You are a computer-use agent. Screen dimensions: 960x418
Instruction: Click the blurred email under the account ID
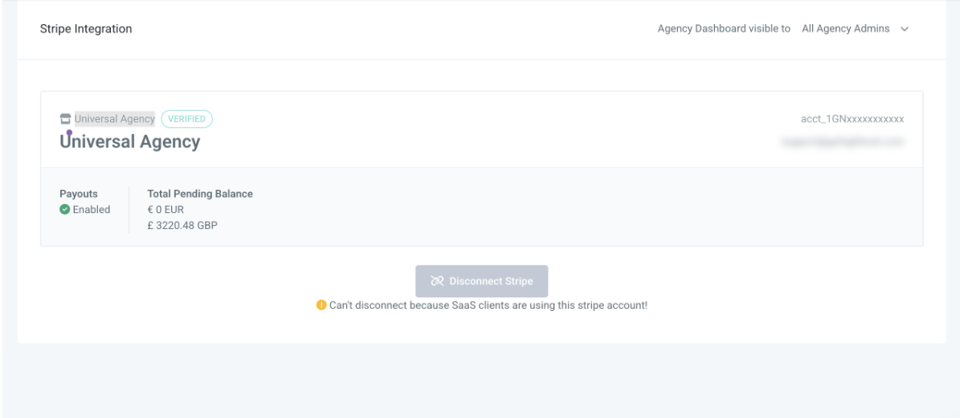click(x=843, y=141)
